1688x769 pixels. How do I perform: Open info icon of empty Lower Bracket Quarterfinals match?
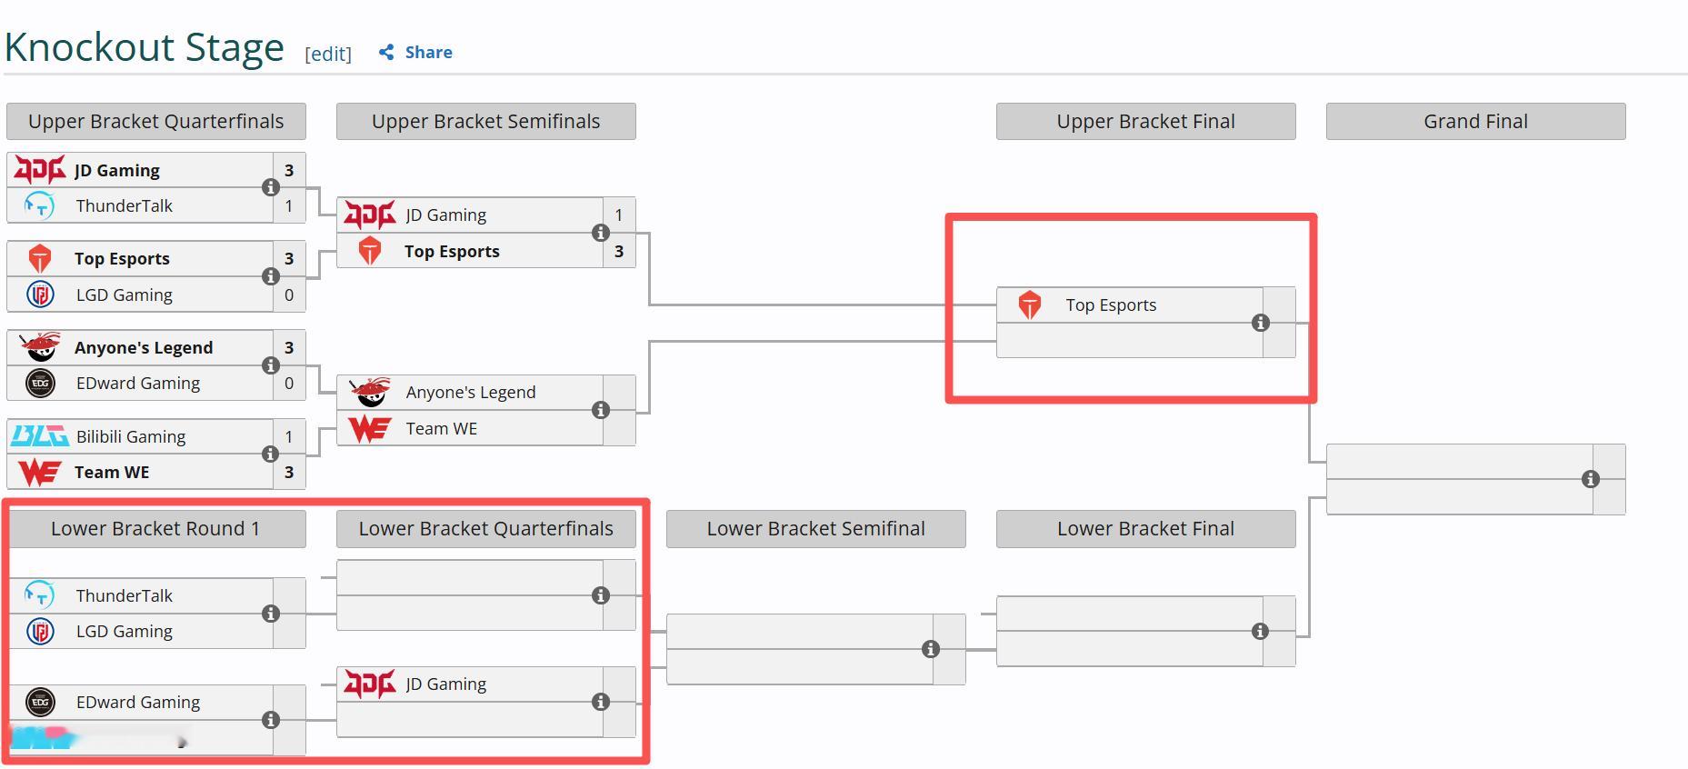601,595
